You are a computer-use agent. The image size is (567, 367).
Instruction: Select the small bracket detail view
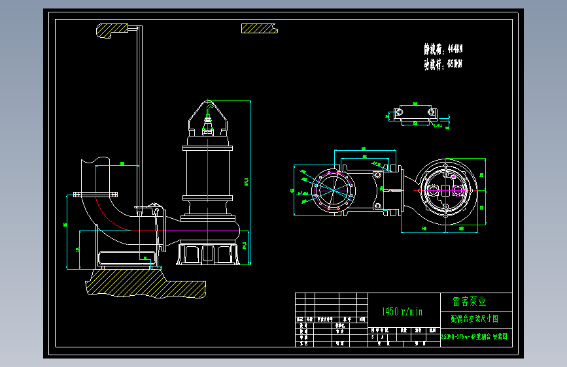416,116
